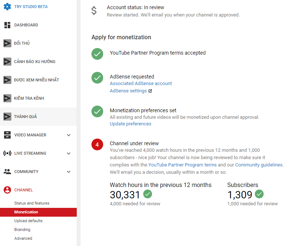Click the icon next to ĐỐI THỦ
This screenshot has width=293, height=246.
point(7,43)
